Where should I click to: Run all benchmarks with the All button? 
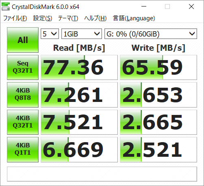(x=23, y=40)
